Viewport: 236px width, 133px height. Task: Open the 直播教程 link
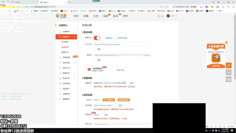coord(109,38)
